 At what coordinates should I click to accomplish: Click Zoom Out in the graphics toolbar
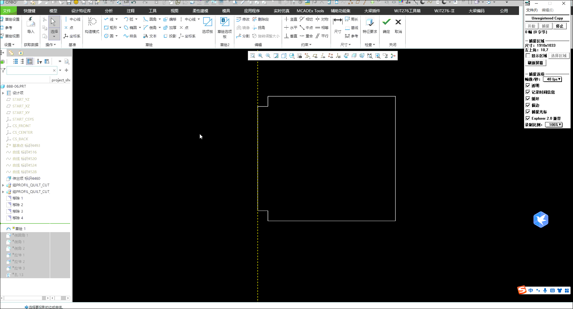tap(268, 56)
